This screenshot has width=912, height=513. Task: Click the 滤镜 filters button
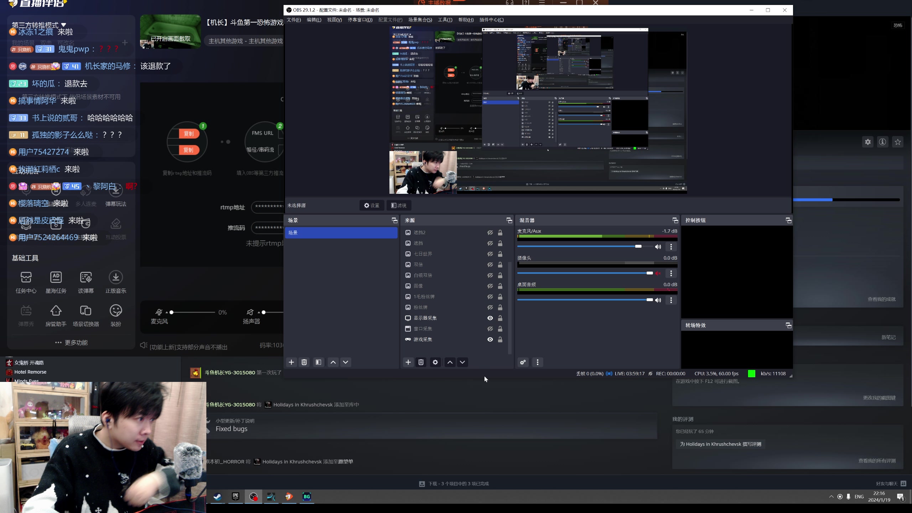tap(399, 206)
